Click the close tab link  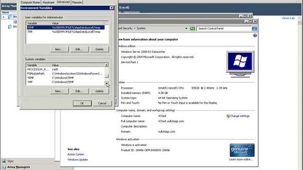288,18
